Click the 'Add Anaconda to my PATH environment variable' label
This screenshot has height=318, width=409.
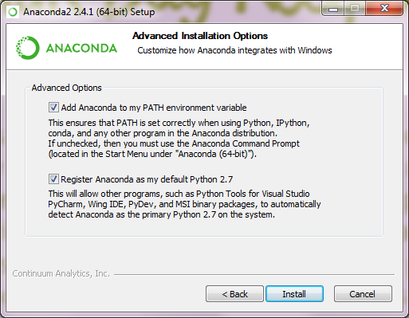154,108
